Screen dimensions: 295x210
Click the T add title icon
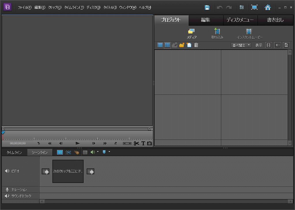tap(143, 143)
